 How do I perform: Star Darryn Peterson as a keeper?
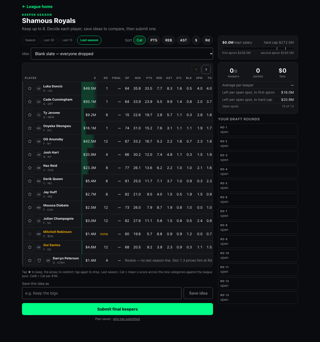click(30, 260)
